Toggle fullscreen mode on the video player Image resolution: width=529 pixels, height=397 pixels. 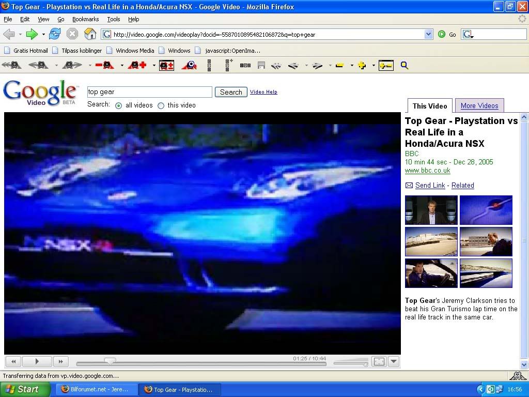pos(379,361)
